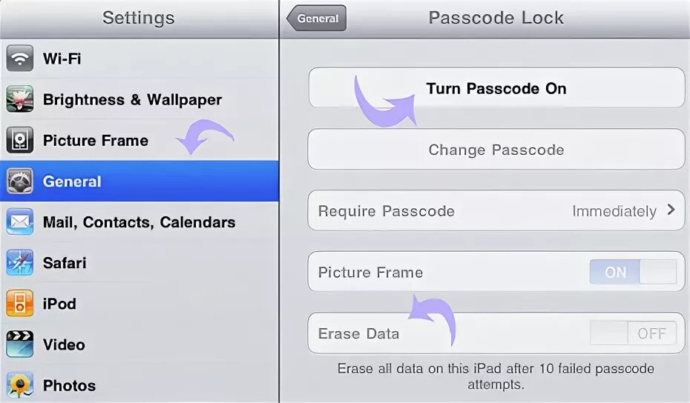The width and height of the screenshot is (690, 403).
Task: Select Mail, Contacts, Calendars in settings list
Action: tap(139, 222)
